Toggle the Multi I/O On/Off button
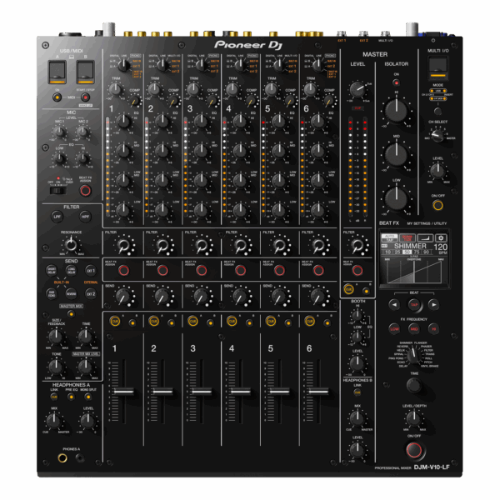Screen dimensions: 500x500 437,205
